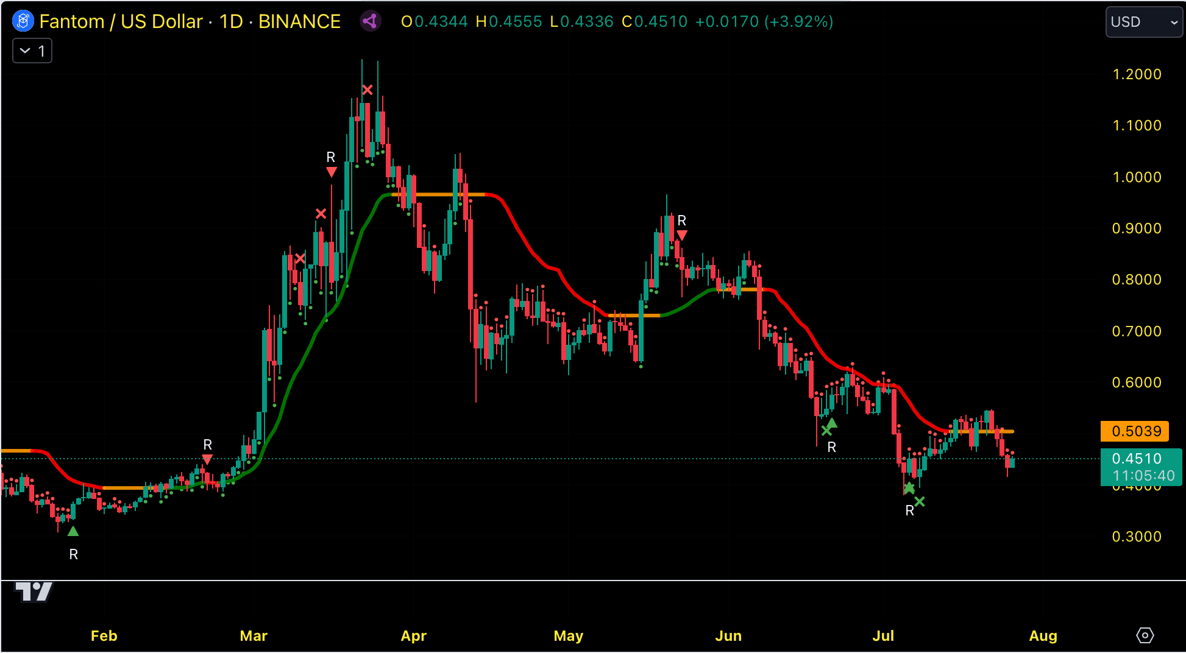
Task: Click the green triangle signal in late June
Action: [831, 423]
